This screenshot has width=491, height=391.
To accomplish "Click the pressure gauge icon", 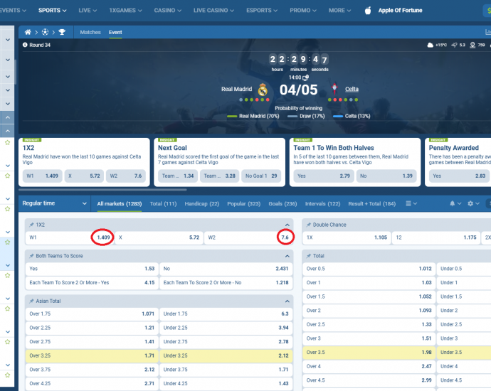I will 472,45.
